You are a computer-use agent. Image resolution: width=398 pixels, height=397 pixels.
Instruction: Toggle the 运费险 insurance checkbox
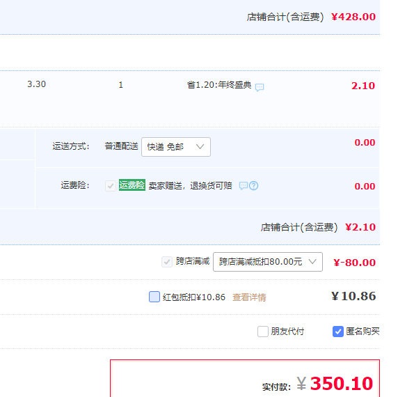point(111,186)
